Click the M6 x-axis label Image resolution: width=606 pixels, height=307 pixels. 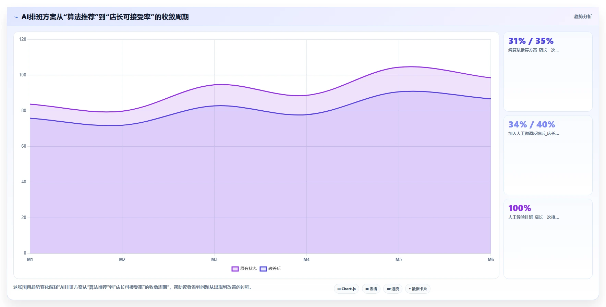point(491,259)
